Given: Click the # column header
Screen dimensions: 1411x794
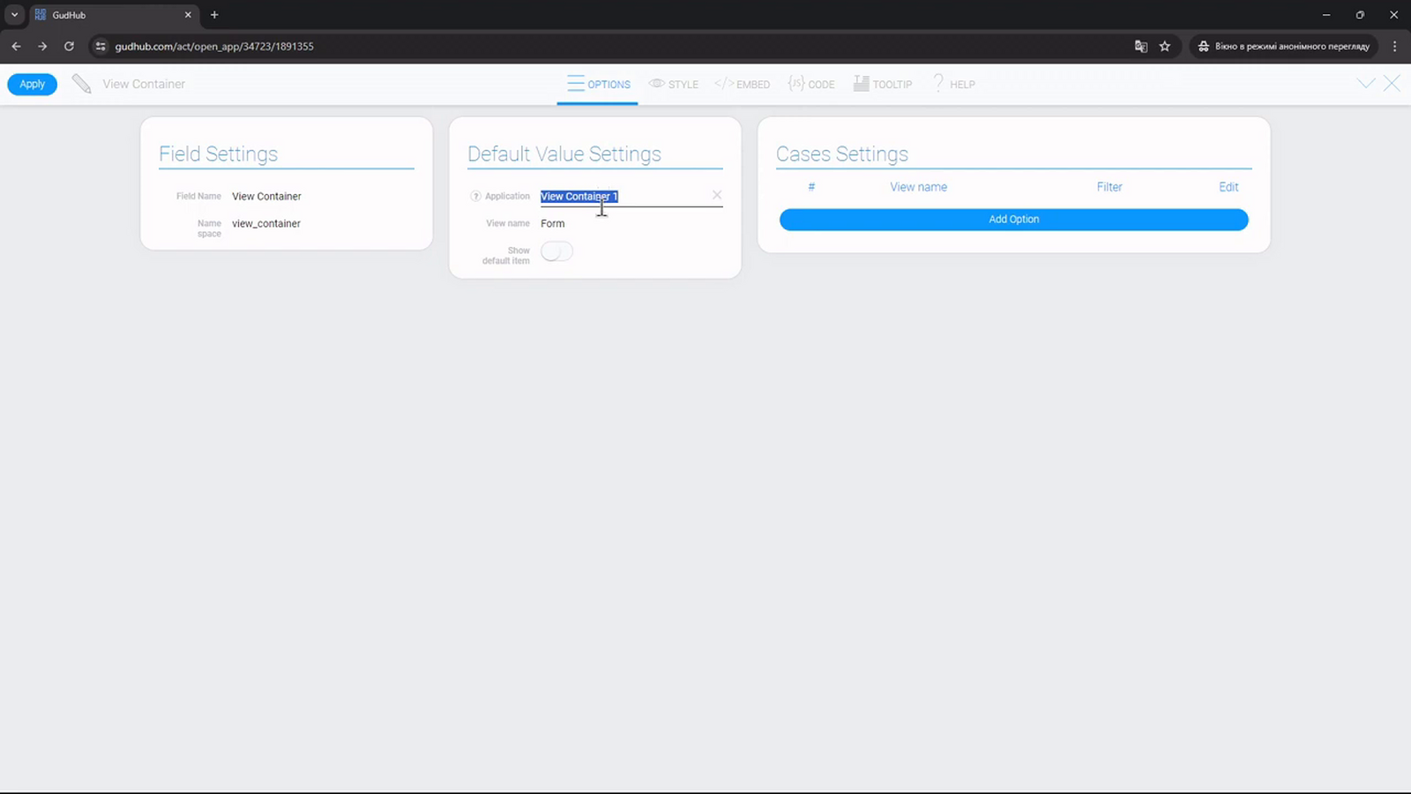Looking at the screenshot, I should coord(811,187).
